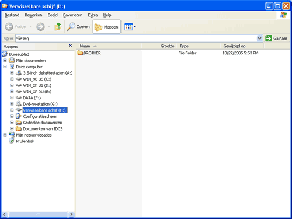
Task: Click the tree pane scroll right arrow
Action: (x=71, y=214)
